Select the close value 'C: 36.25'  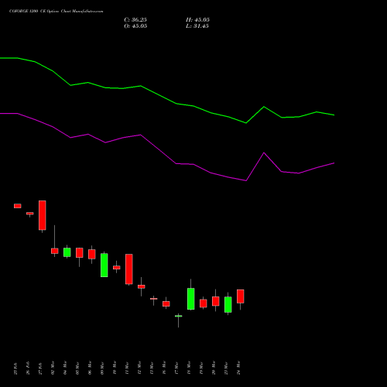[135, 20]
